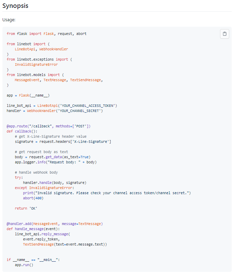This screenshot has width=232, height=275.
Task: Click 'def callback():' line
Action: tap(22, 132)
